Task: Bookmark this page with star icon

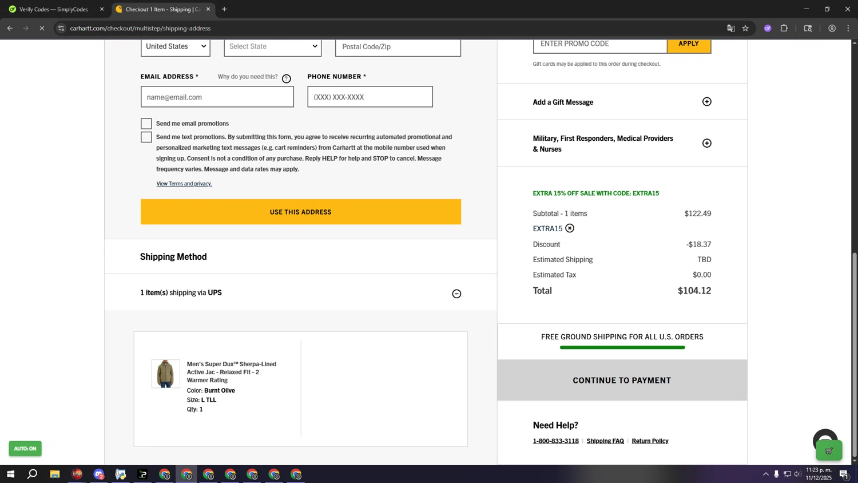Action: 745,29
